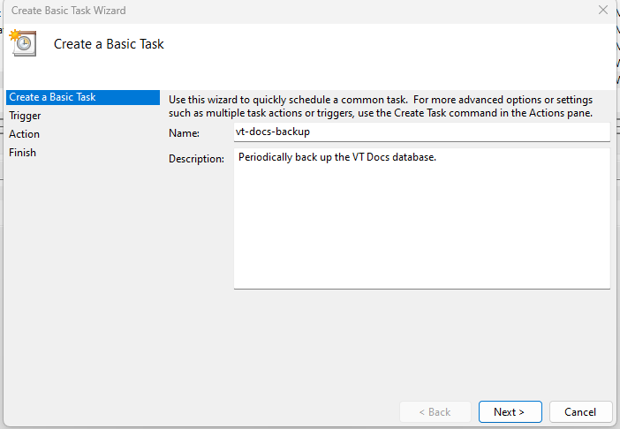This screenshot has height=429, width=620.
Task: Click the Next button
Action: point(510,412)
